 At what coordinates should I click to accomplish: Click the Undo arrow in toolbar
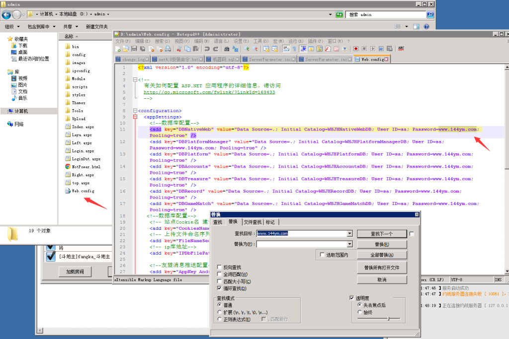coord(206,49)
